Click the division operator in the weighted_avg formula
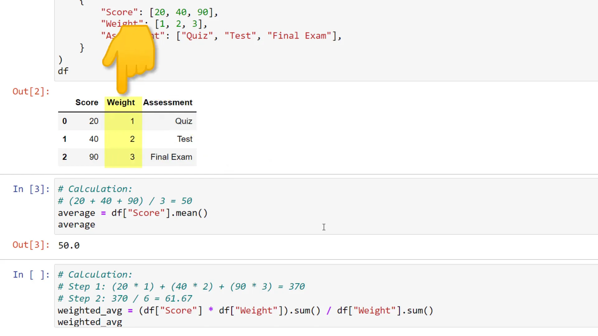 [329, 310]
